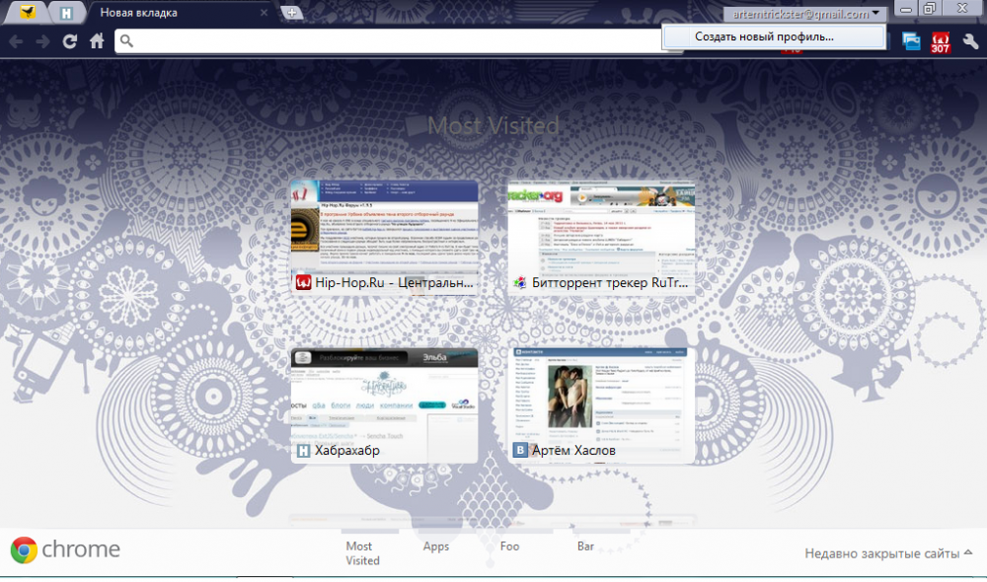Expand Недавно закрытые сайты list
Image resolution: width=987 pixels, height=582 pixels.
pyautogui.click(x=888, y=553)
